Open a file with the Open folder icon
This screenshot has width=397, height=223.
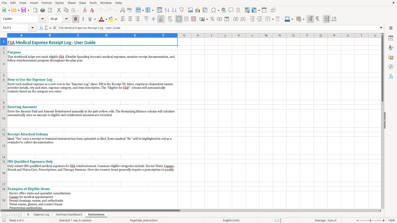point(13,10)
